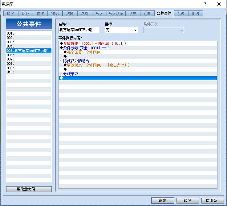
Task: Click the 名称 text field
Action: 79,30
